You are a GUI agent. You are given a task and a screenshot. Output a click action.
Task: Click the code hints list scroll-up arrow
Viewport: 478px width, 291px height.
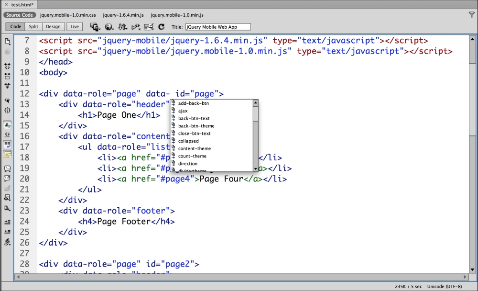[x=256, y=103]
